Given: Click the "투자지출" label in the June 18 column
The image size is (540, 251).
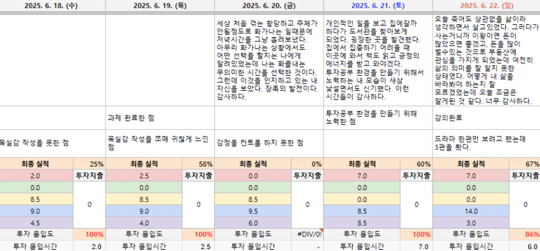Looking at the screenshot, I should click(90, 176).
